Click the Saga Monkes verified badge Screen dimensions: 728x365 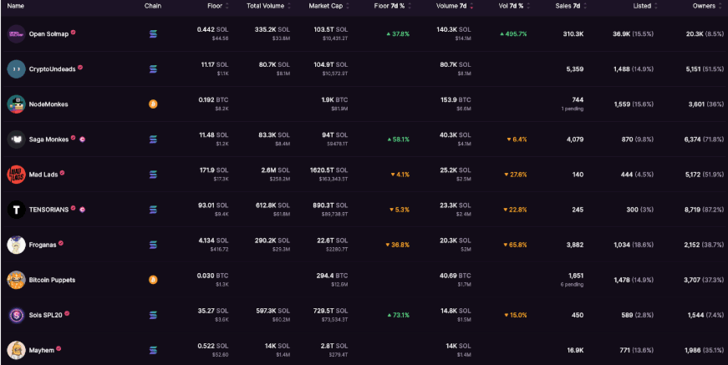[x=74, y=138]
